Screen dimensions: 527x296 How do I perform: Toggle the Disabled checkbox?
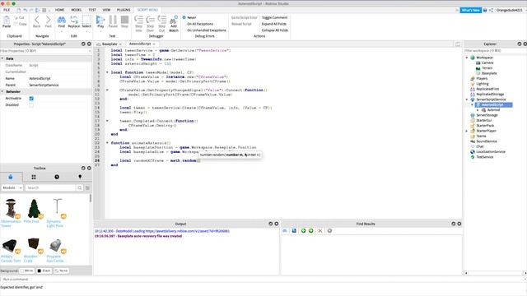click(x=31, y=105)
